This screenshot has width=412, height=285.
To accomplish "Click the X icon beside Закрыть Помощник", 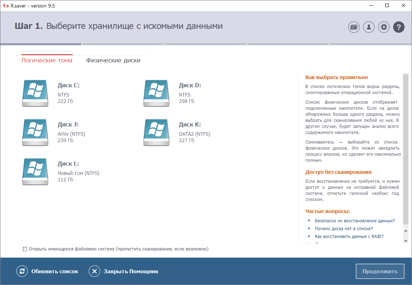I will pos(94,271).
